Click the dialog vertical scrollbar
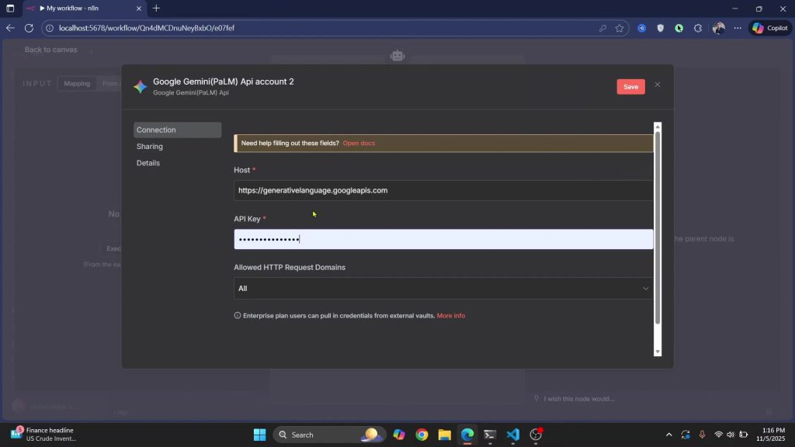795x447 pixels. coord(658,225)
